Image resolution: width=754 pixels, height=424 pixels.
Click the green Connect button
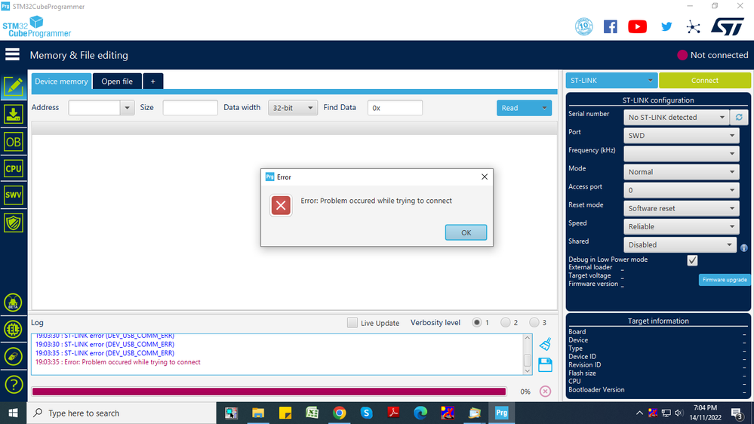(x=704, y=80)
